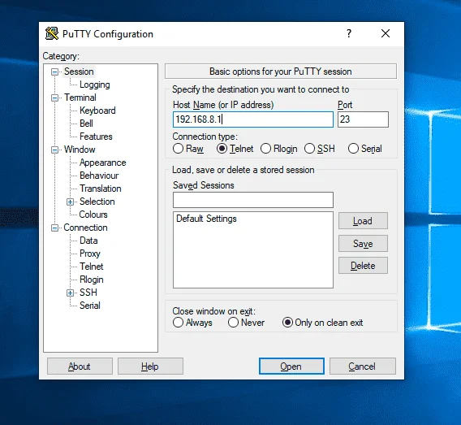Screen dimensions: 461x425
Task: Open the Features settings category
Action: click(x=96, y=137)
